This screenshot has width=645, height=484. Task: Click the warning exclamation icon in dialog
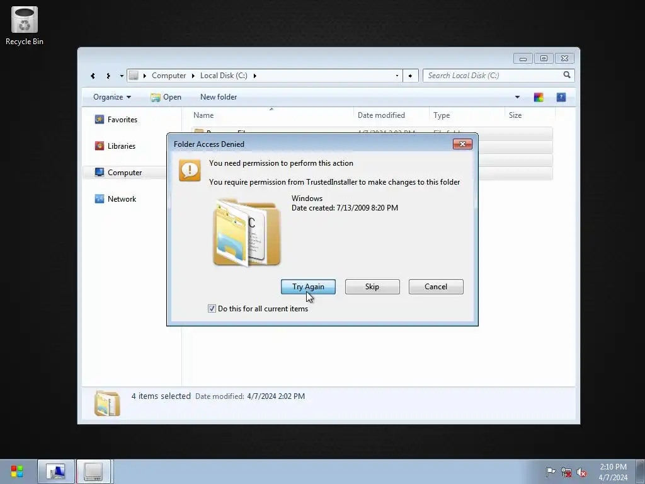190,170
